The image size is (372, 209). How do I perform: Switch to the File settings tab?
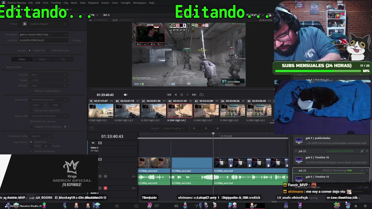point(63,59)
